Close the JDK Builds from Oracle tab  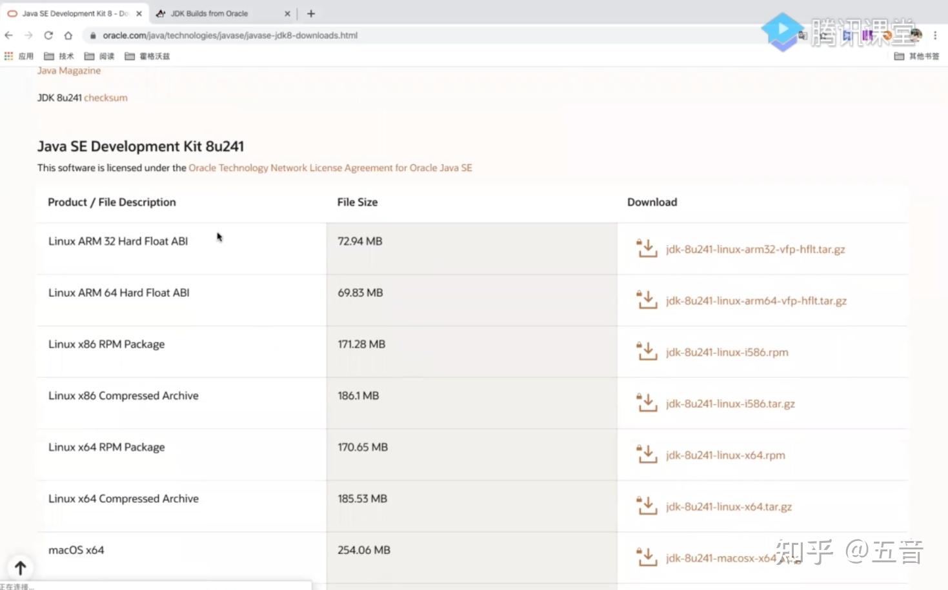tap(287, 14)
